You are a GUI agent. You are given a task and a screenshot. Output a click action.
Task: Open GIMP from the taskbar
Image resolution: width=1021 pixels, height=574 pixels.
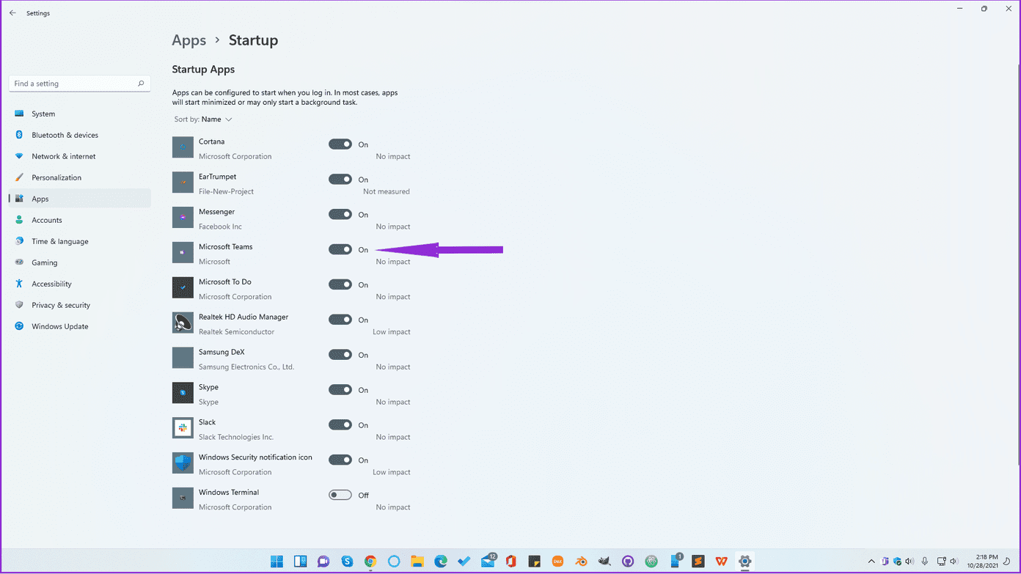[x=604, y=562]
